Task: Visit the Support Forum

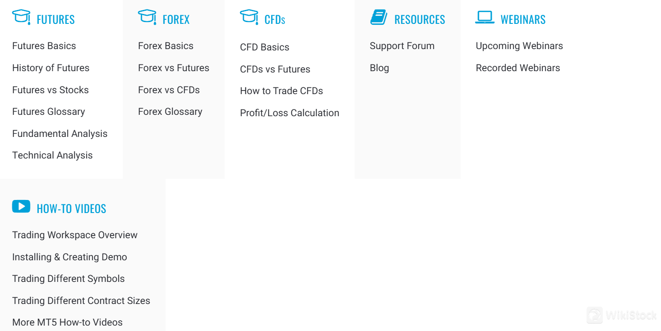Action: click(402, 46)
